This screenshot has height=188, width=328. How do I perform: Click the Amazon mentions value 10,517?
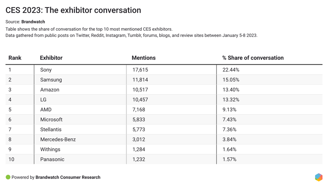[140, 90]
